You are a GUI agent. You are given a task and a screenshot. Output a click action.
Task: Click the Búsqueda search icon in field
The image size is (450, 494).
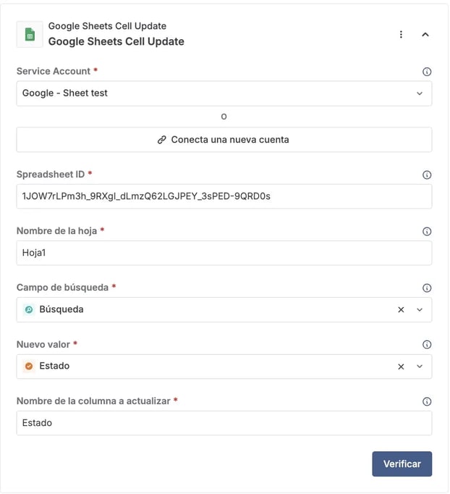(30, 310)
